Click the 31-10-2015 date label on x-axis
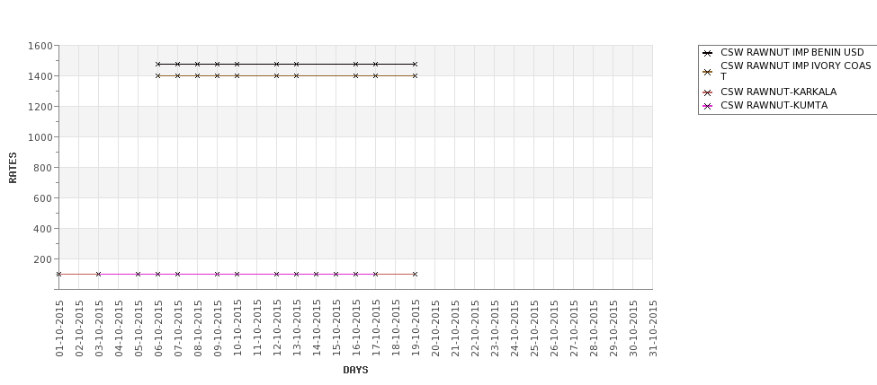 point(654,328)
